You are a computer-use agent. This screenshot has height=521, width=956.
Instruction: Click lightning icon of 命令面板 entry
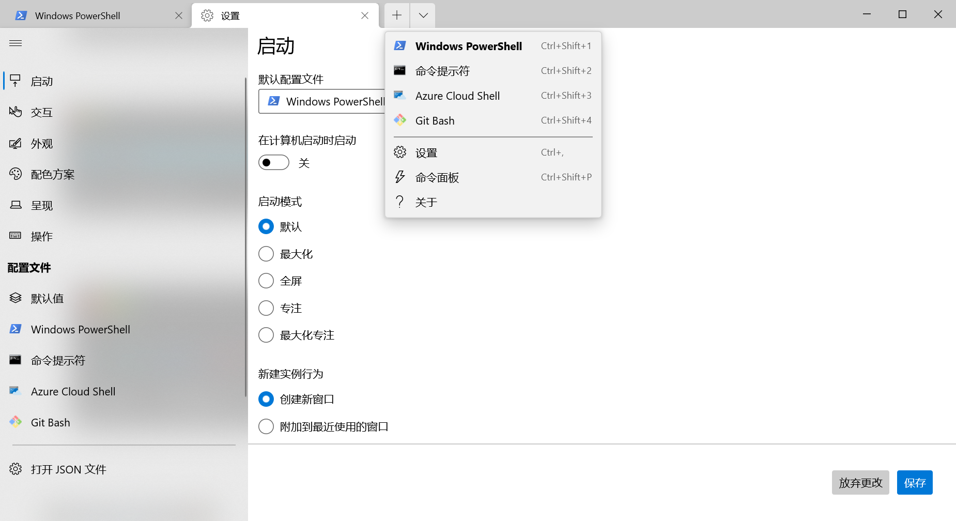400,177
